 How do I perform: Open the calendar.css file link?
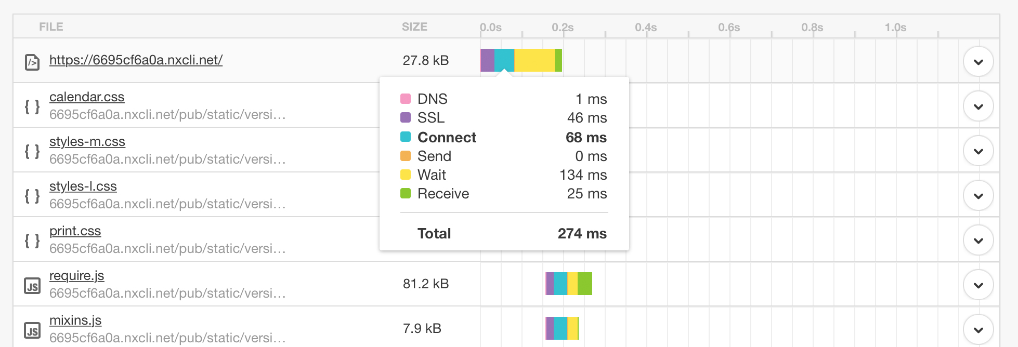point(87,97)
